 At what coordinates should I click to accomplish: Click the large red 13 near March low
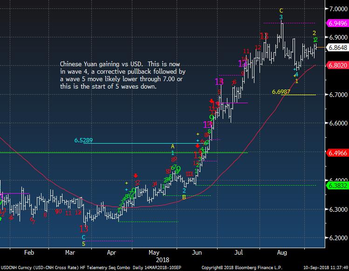[84, 229]
